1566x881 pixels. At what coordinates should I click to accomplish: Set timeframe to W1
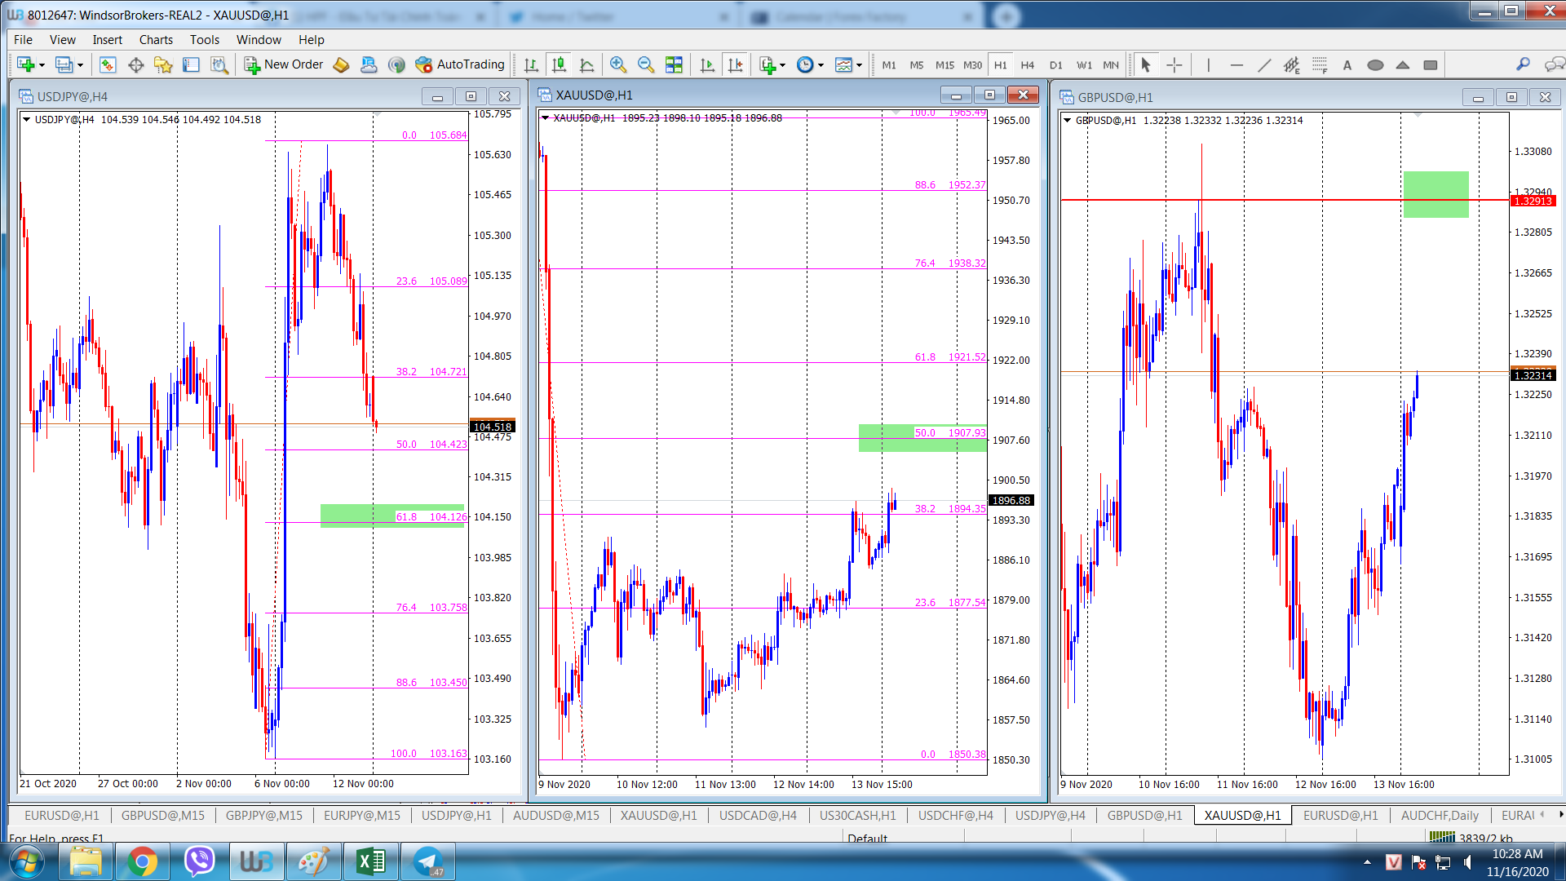(1084, 64)
